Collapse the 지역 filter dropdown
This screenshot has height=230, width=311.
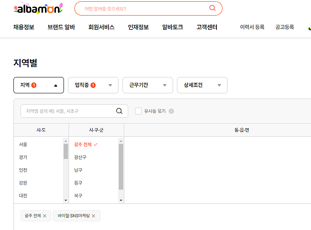39,85
